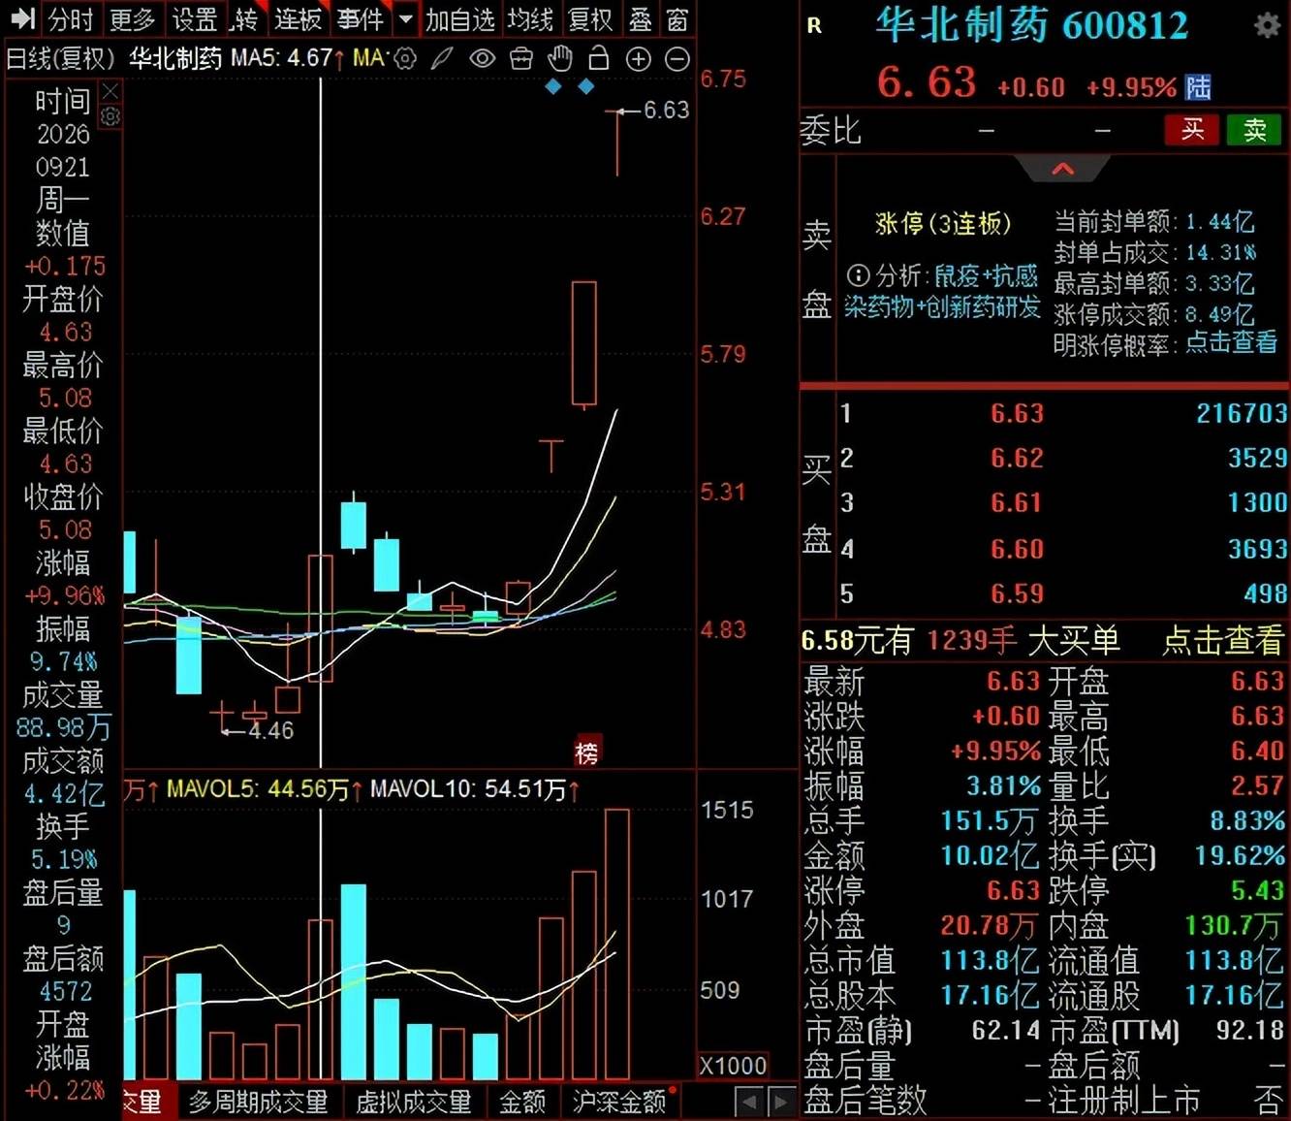Open the 更多 menu

(133, 18)
